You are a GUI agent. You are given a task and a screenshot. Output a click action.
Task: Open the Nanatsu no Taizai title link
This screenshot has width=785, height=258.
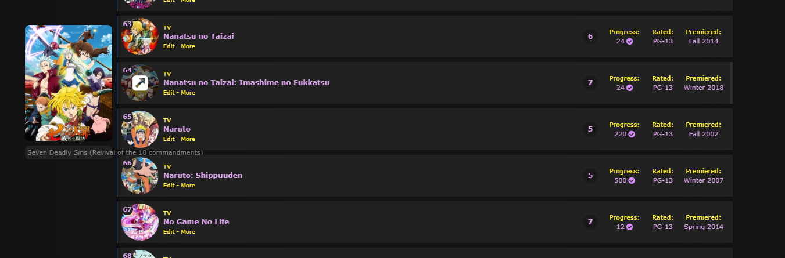pyautogui.click(x=198, y=36)
